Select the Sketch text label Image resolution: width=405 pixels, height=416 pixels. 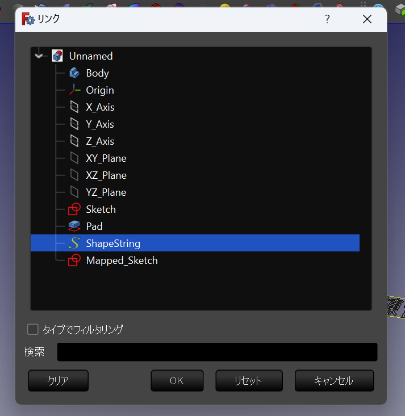[x=101, y=209]
